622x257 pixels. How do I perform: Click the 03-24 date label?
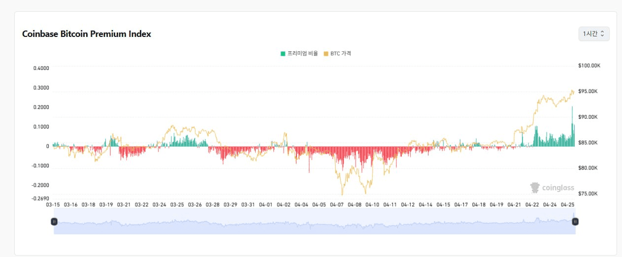(160, 204)
